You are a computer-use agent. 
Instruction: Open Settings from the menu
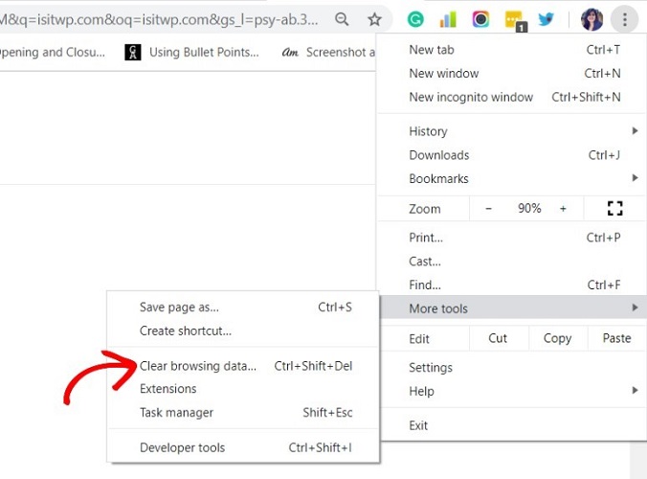coord(512,368)
